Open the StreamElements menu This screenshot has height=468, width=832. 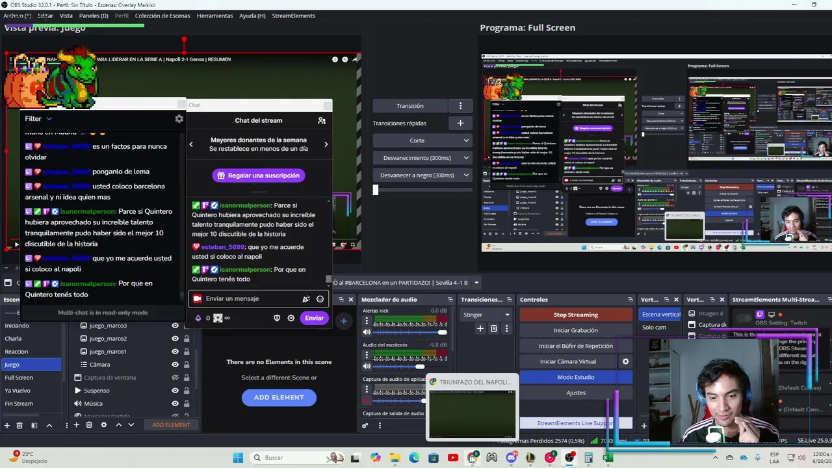[293, 16]
